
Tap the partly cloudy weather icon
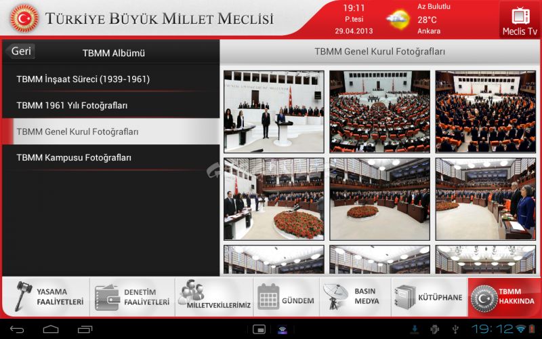398,20
